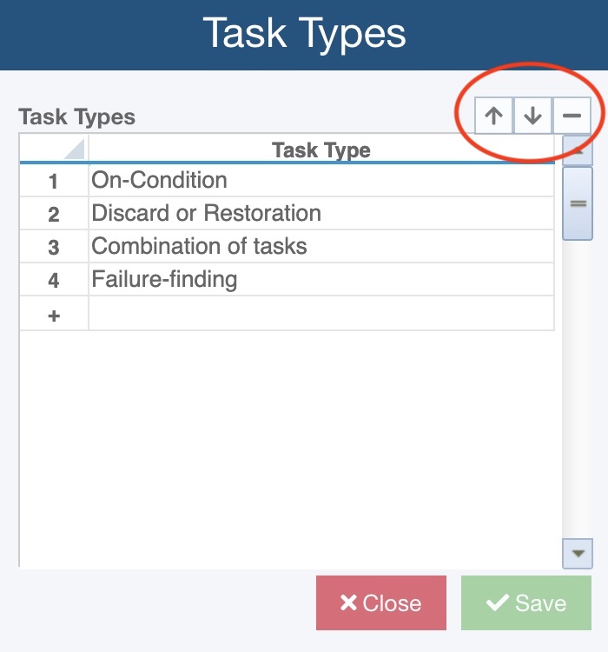
Task: Click the scrollbar down arrow
Action: point(578,553)
